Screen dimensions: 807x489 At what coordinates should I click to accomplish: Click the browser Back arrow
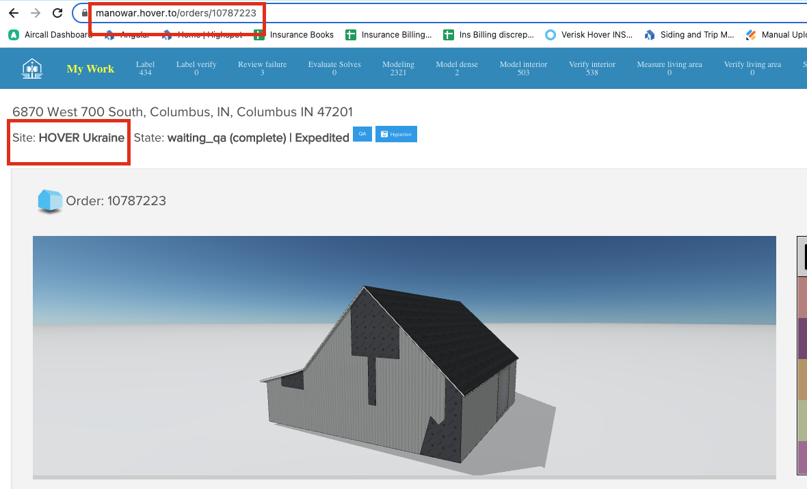click(x=14, y=13)
